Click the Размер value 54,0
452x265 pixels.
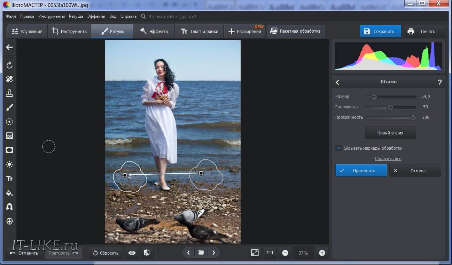point(426,97)
